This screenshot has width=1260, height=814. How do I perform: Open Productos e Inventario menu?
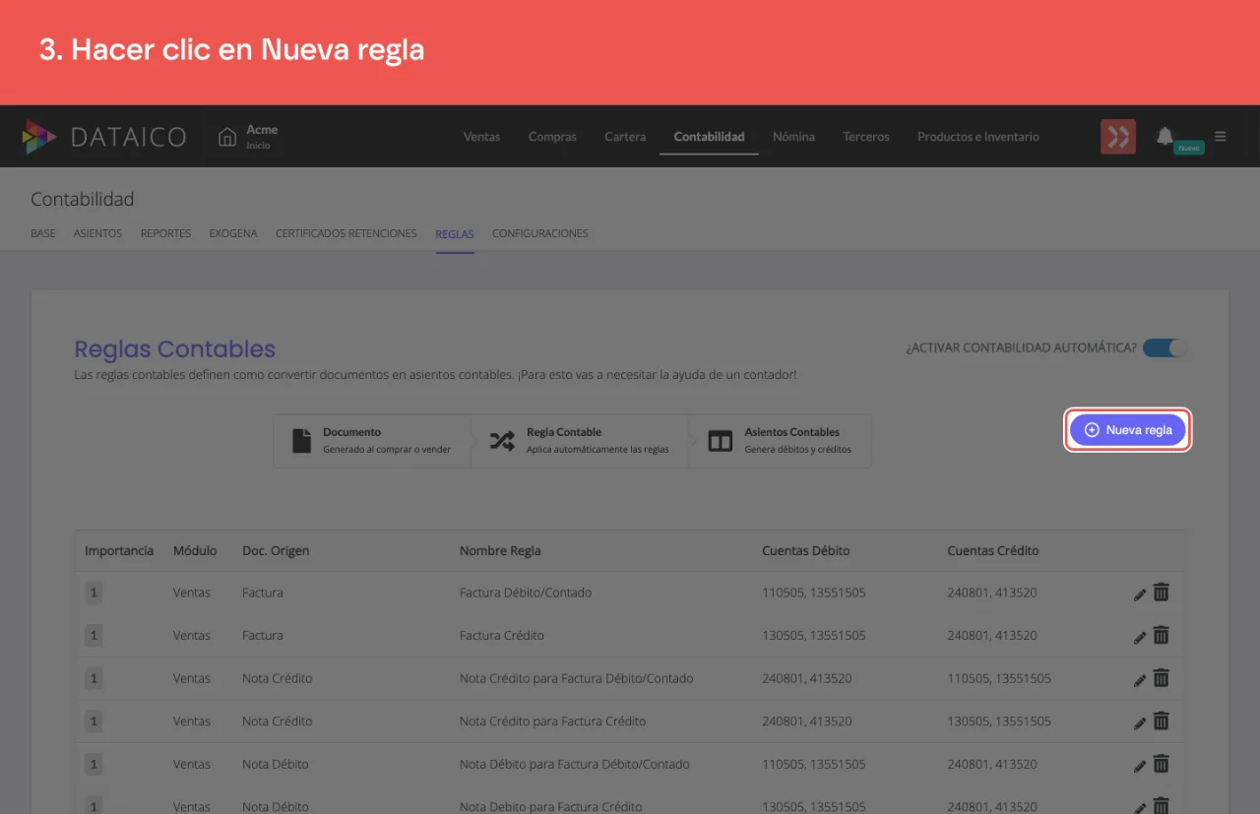coord(978,137)
